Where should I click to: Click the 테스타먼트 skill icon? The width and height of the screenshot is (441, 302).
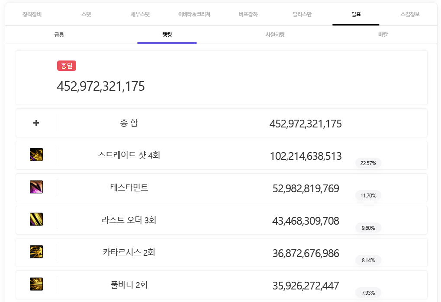36,187
